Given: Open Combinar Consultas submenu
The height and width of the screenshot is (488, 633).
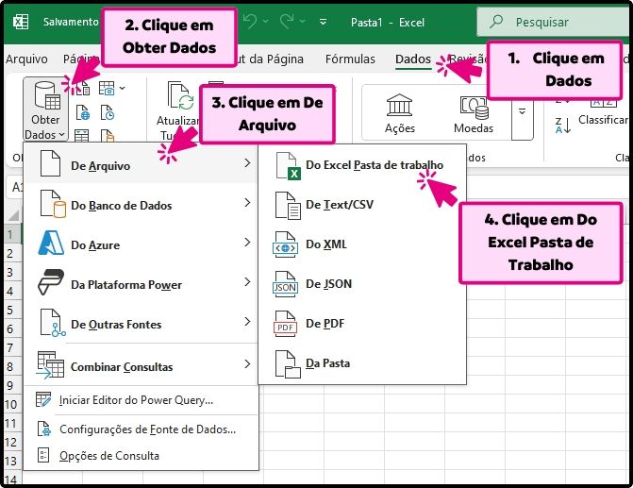Looking at the screenshot, I should tap(141, 365).
